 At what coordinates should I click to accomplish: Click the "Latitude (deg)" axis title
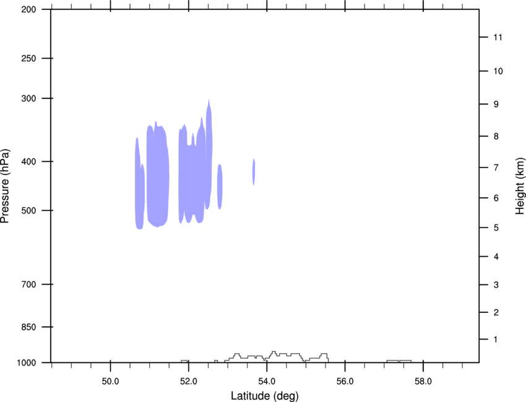(x=264, y=396)
